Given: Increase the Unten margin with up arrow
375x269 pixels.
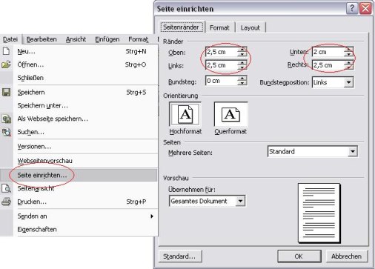Looking at the screenshot, I should click(x=348, y=50).
